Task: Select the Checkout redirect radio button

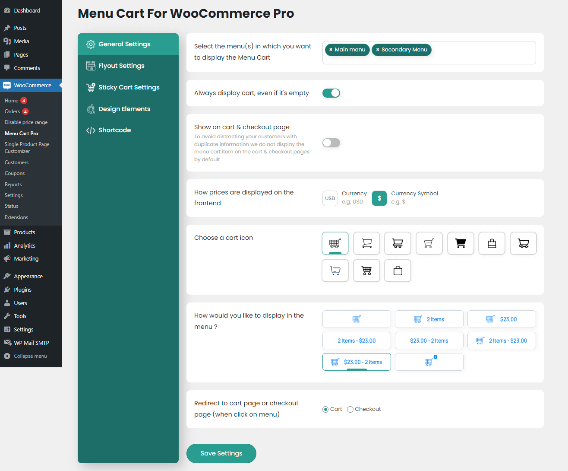Action: point(350,409)
